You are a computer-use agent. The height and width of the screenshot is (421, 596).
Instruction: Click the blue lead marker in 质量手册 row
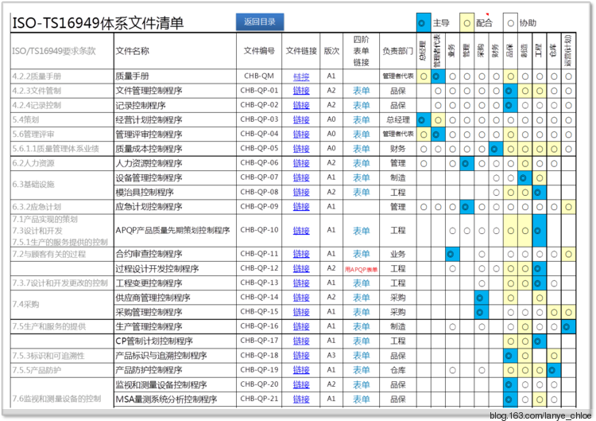tap(438, 76)
